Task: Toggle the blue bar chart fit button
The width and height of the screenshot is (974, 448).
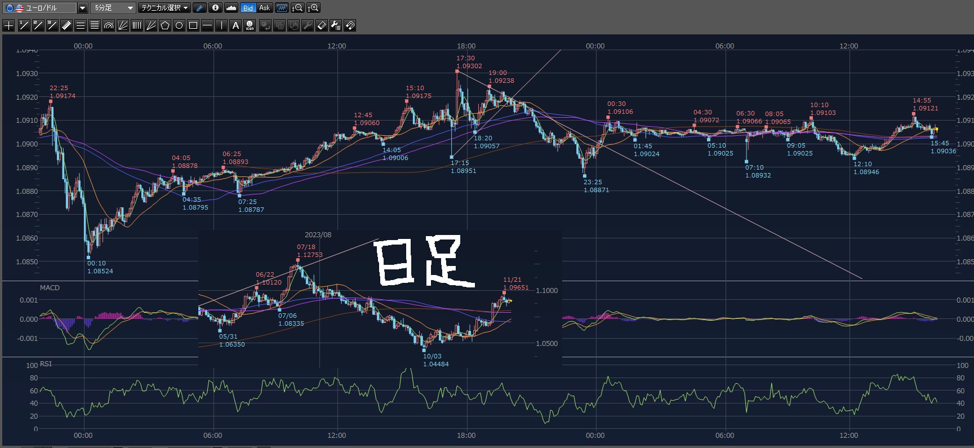Action: (x=282, y=8)
